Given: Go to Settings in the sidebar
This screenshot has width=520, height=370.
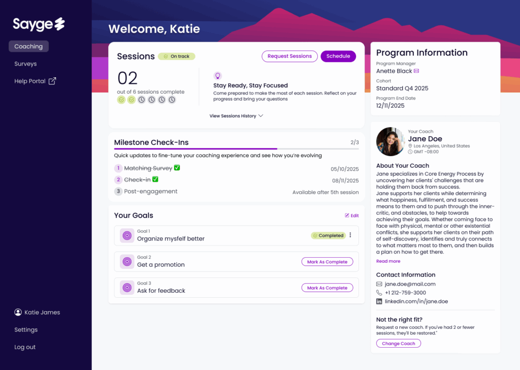Looking at the screenshot, I should click(x=26, y=330).
